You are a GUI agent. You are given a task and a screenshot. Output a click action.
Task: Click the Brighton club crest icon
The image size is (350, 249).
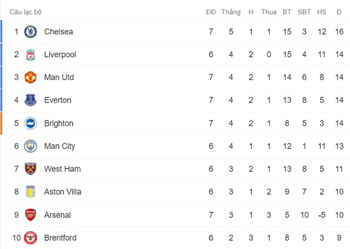click(x=30, y=123)
